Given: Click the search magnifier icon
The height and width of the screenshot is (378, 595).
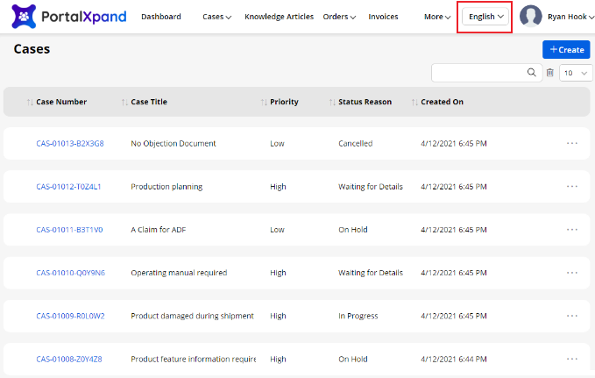Looking at the screenshot, I should click(x=531, y=73).
